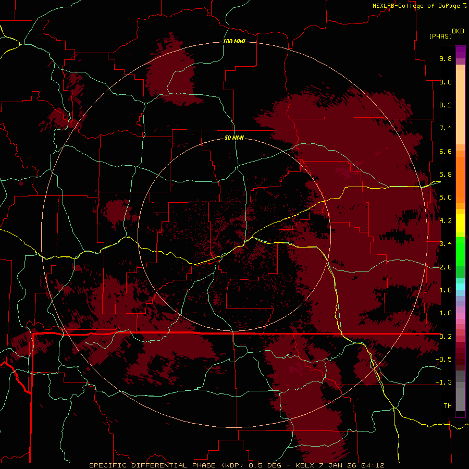Click the 50 NMI range ring label
The width and height of the screenshot is (469, 469).
coord(234,138)
